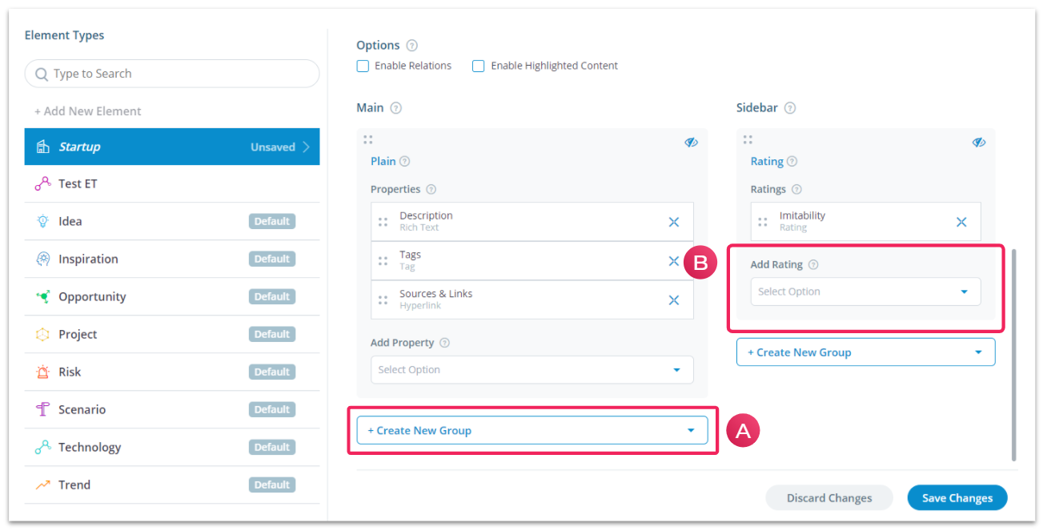1043x531 pixels.
Task: Select the Idea element type
Action: (x=172, y=221)
